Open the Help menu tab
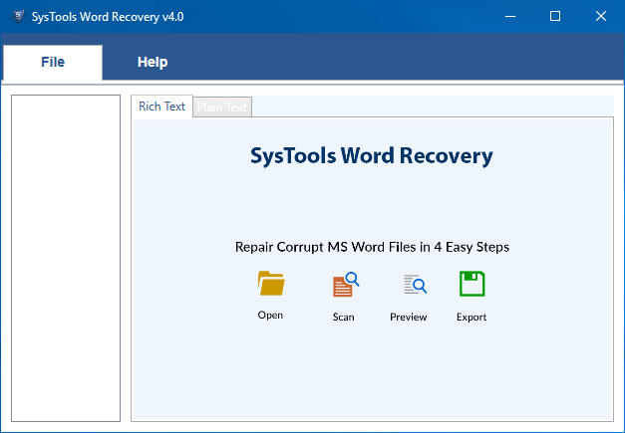 tap(153, 62)
